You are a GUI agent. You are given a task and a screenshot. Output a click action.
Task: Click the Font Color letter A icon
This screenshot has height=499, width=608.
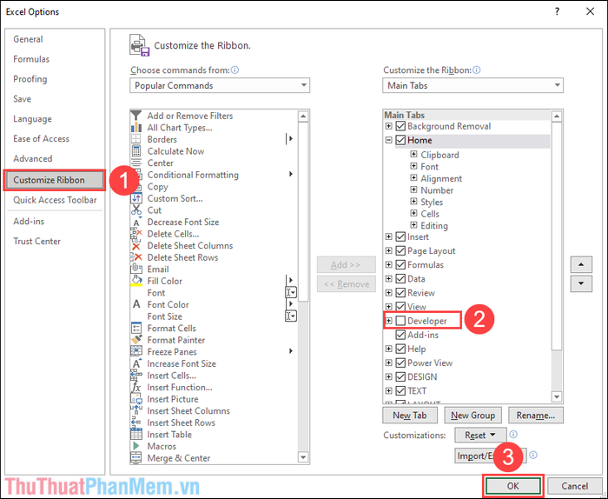point(136,304)
